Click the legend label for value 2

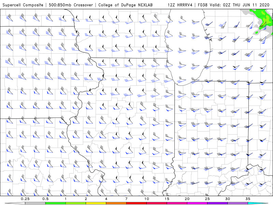point(86,199)
